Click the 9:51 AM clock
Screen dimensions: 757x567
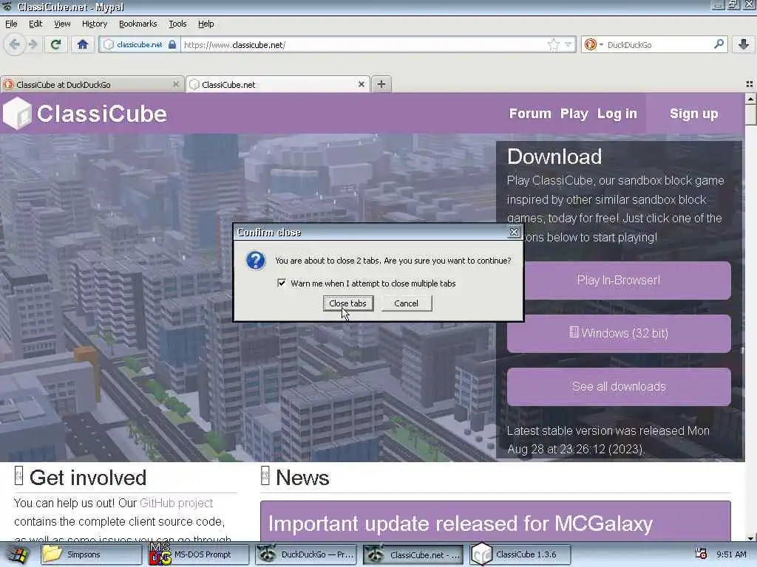click(x=731, y=554)
